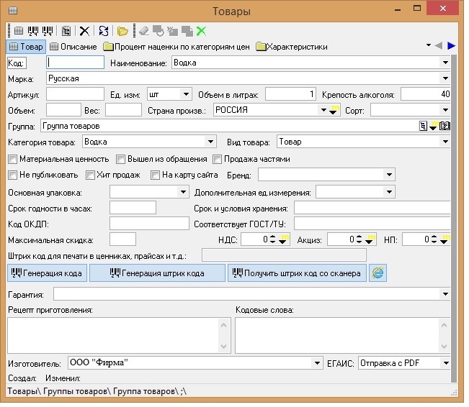This screenshot has height=407, width=469.
Task: Click the НДС spinner arrows
Action: click(273, 239)
